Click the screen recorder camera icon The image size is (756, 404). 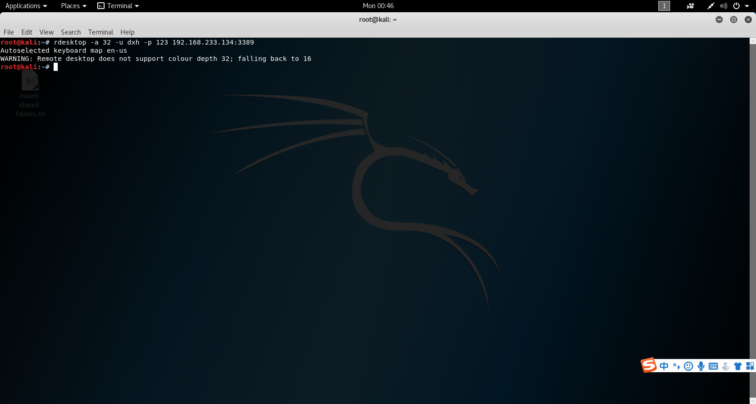[x=690, y=6]
